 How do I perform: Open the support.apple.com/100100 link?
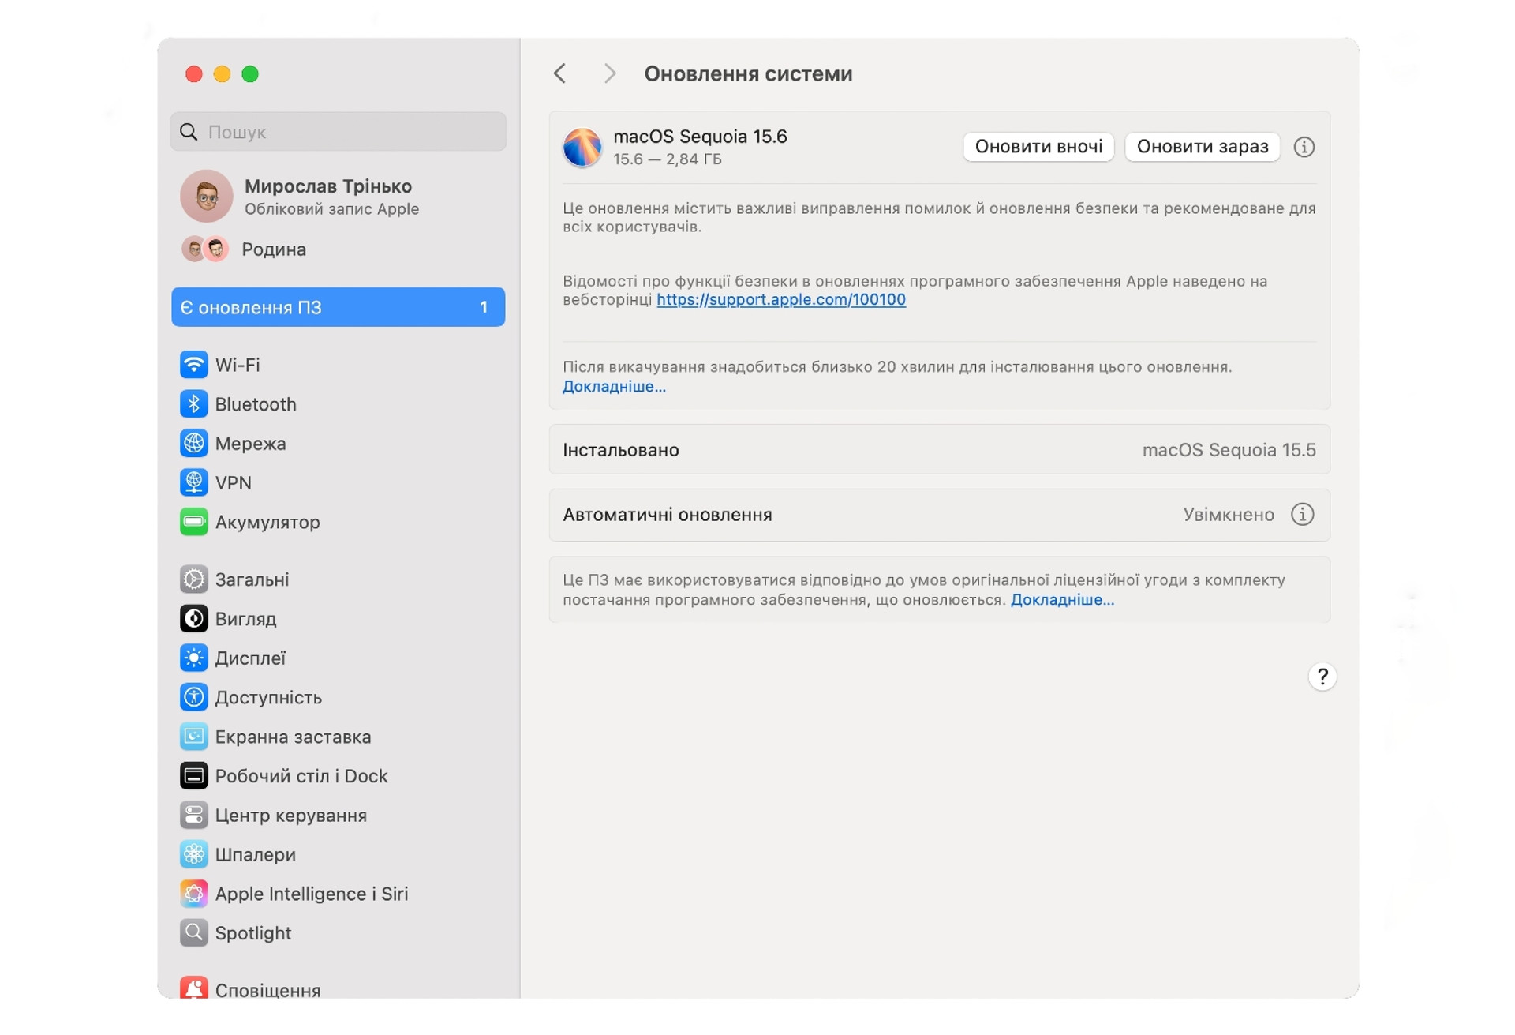[781, 300]
